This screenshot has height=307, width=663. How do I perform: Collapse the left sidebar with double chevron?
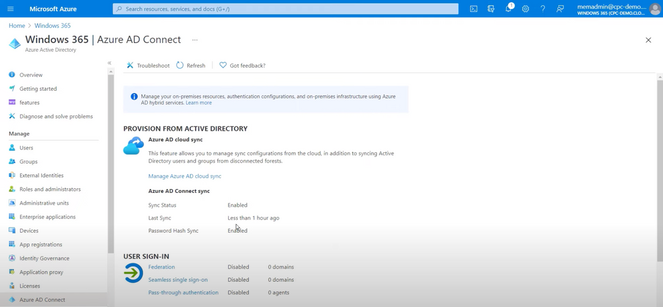pyautogui.click(x=110, y=63)
